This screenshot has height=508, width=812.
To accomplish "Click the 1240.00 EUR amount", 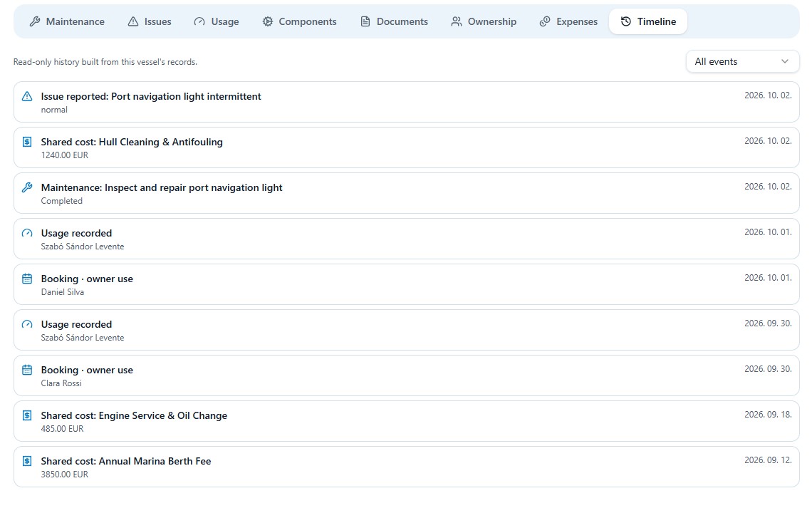I will [x=65, y=155].
